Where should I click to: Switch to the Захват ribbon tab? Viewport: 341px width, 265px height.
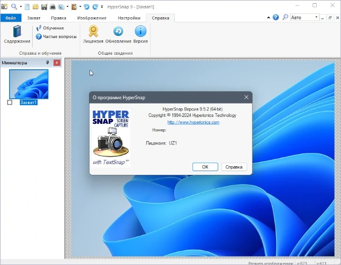pyautogui.click(x=34, y=18)
